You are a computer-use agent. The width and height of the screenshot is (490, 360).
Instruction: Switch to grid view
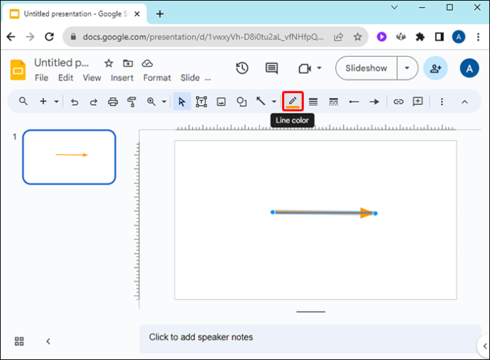[x=19, y=342]
